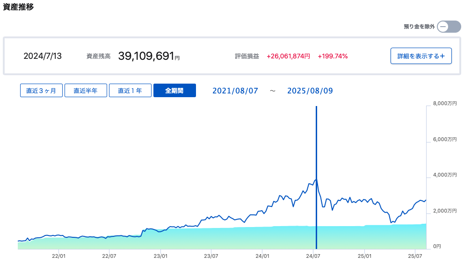Click the +26,061,874円 valuation gain figure
Viewport: 464px width, 263px height.
(x=288, y=56)
